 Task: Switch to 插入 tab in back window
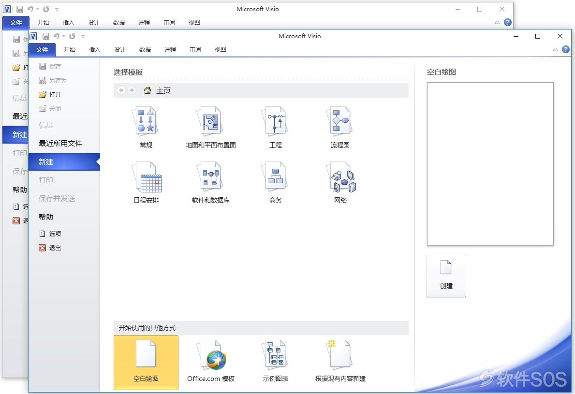point(69,23)
